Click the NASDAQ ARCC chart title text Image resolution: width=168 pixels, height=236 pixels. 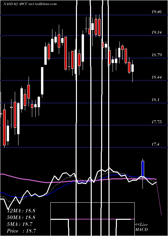tap(30, 4)
